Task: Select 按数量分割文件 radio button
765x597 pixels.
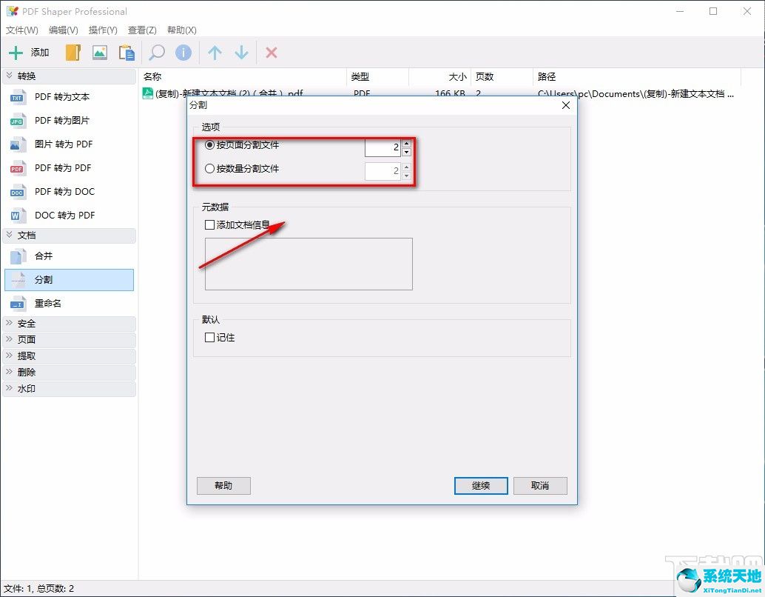Action: 210,169
